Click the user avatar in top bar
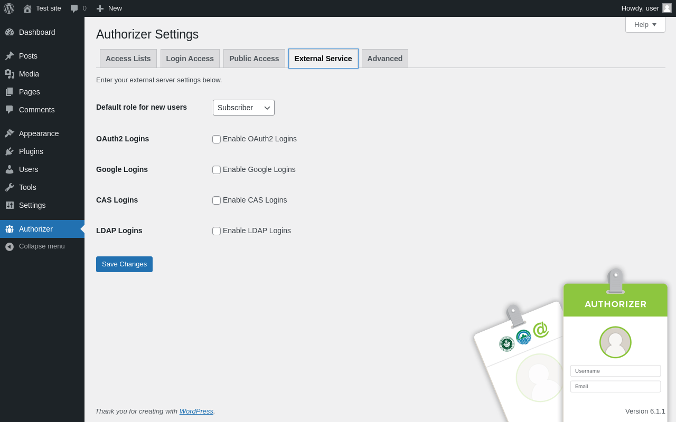This screenshot has width=676, height=422. [x=667, y=8]
